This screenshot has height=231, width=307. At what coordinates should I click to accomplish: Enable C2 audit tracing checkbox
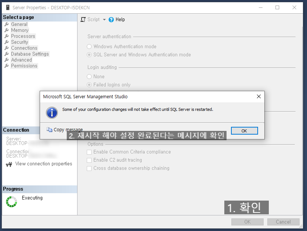89,160
